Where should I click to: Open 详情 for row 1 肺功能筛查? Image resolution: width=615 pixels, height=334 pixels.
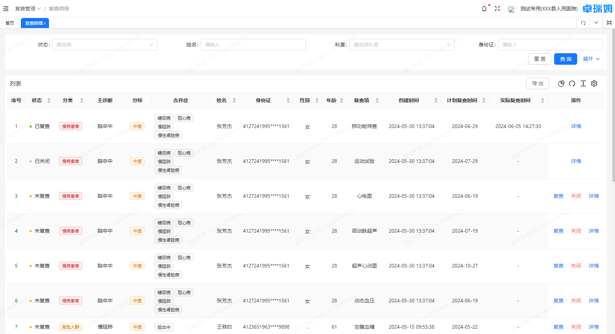[576, 126]
